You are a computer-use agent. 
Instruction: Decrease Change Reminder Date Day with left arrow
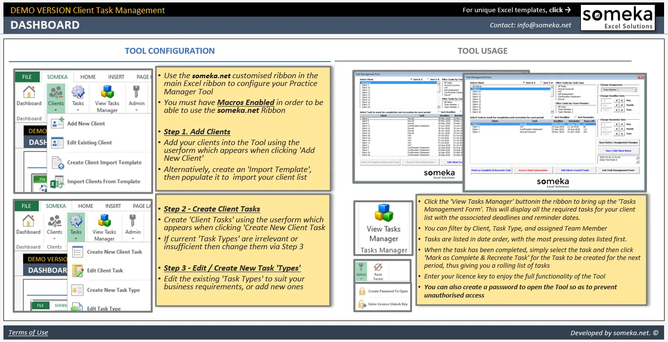617,124
